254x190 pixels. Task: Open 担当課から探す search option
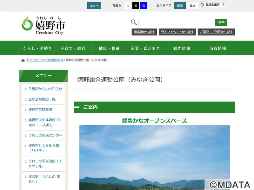pos(144,32)
